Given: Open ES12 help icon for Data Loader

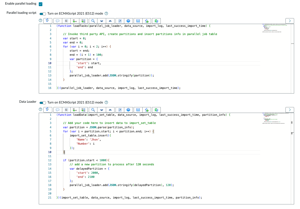Looking at the screenshot, I should point(106,102).
